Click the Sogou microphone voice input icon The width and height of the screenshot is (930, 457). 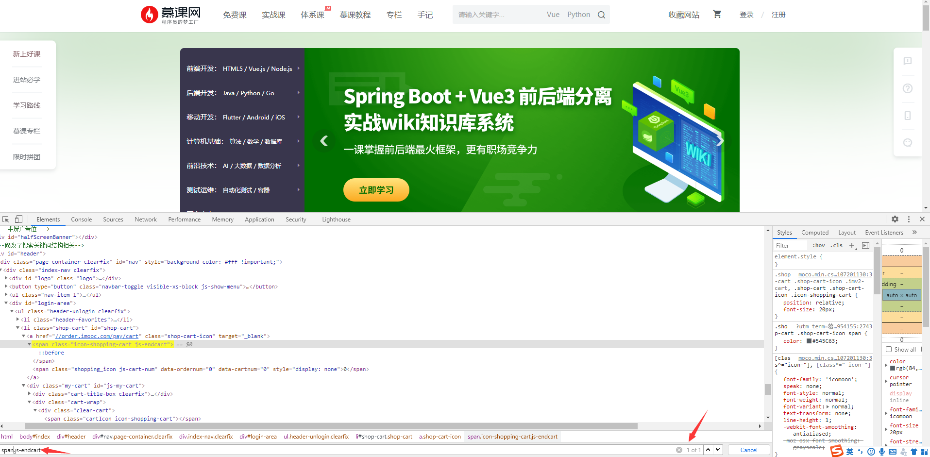click(882, 452)
